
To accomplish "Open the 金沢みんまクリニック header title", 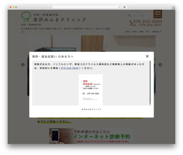I will point(60,19).
